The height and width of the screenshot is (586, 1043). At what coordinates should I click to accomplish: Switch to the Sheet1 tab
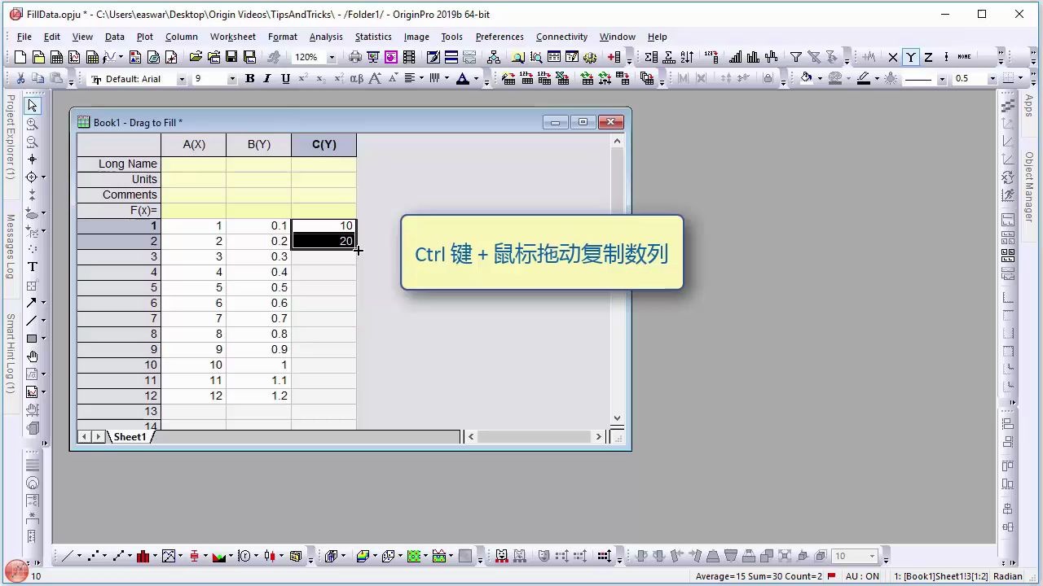click(129, 436)
